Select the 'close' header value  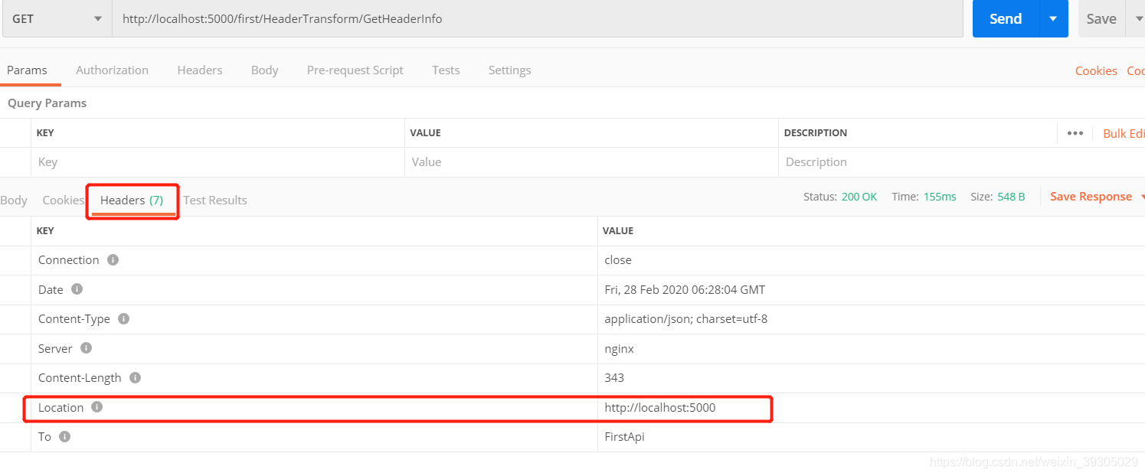click(618, 260)
